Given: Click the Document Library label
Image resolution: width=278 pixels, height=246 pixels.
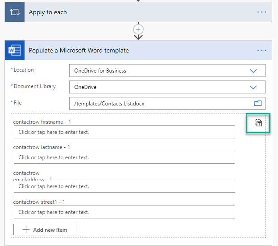Looking at the screenshot, I should [35, 86].
